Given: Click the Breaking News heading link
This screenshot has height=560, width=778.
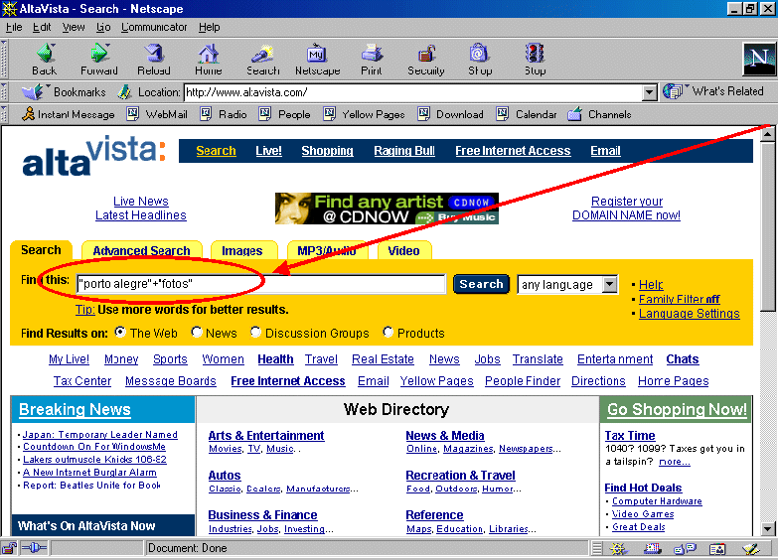Looking at the screenshot, I should point(75,410).
